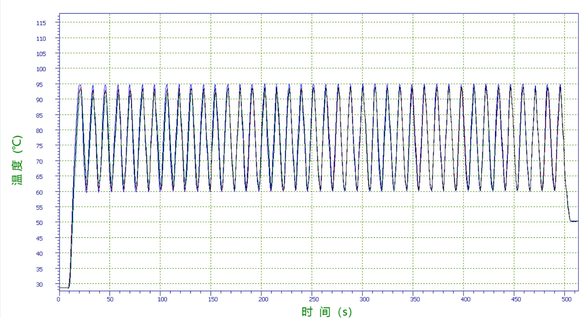
Task: Click the first temperature peak of the curve
Action: pyautogui.click(x=80, y=86)
